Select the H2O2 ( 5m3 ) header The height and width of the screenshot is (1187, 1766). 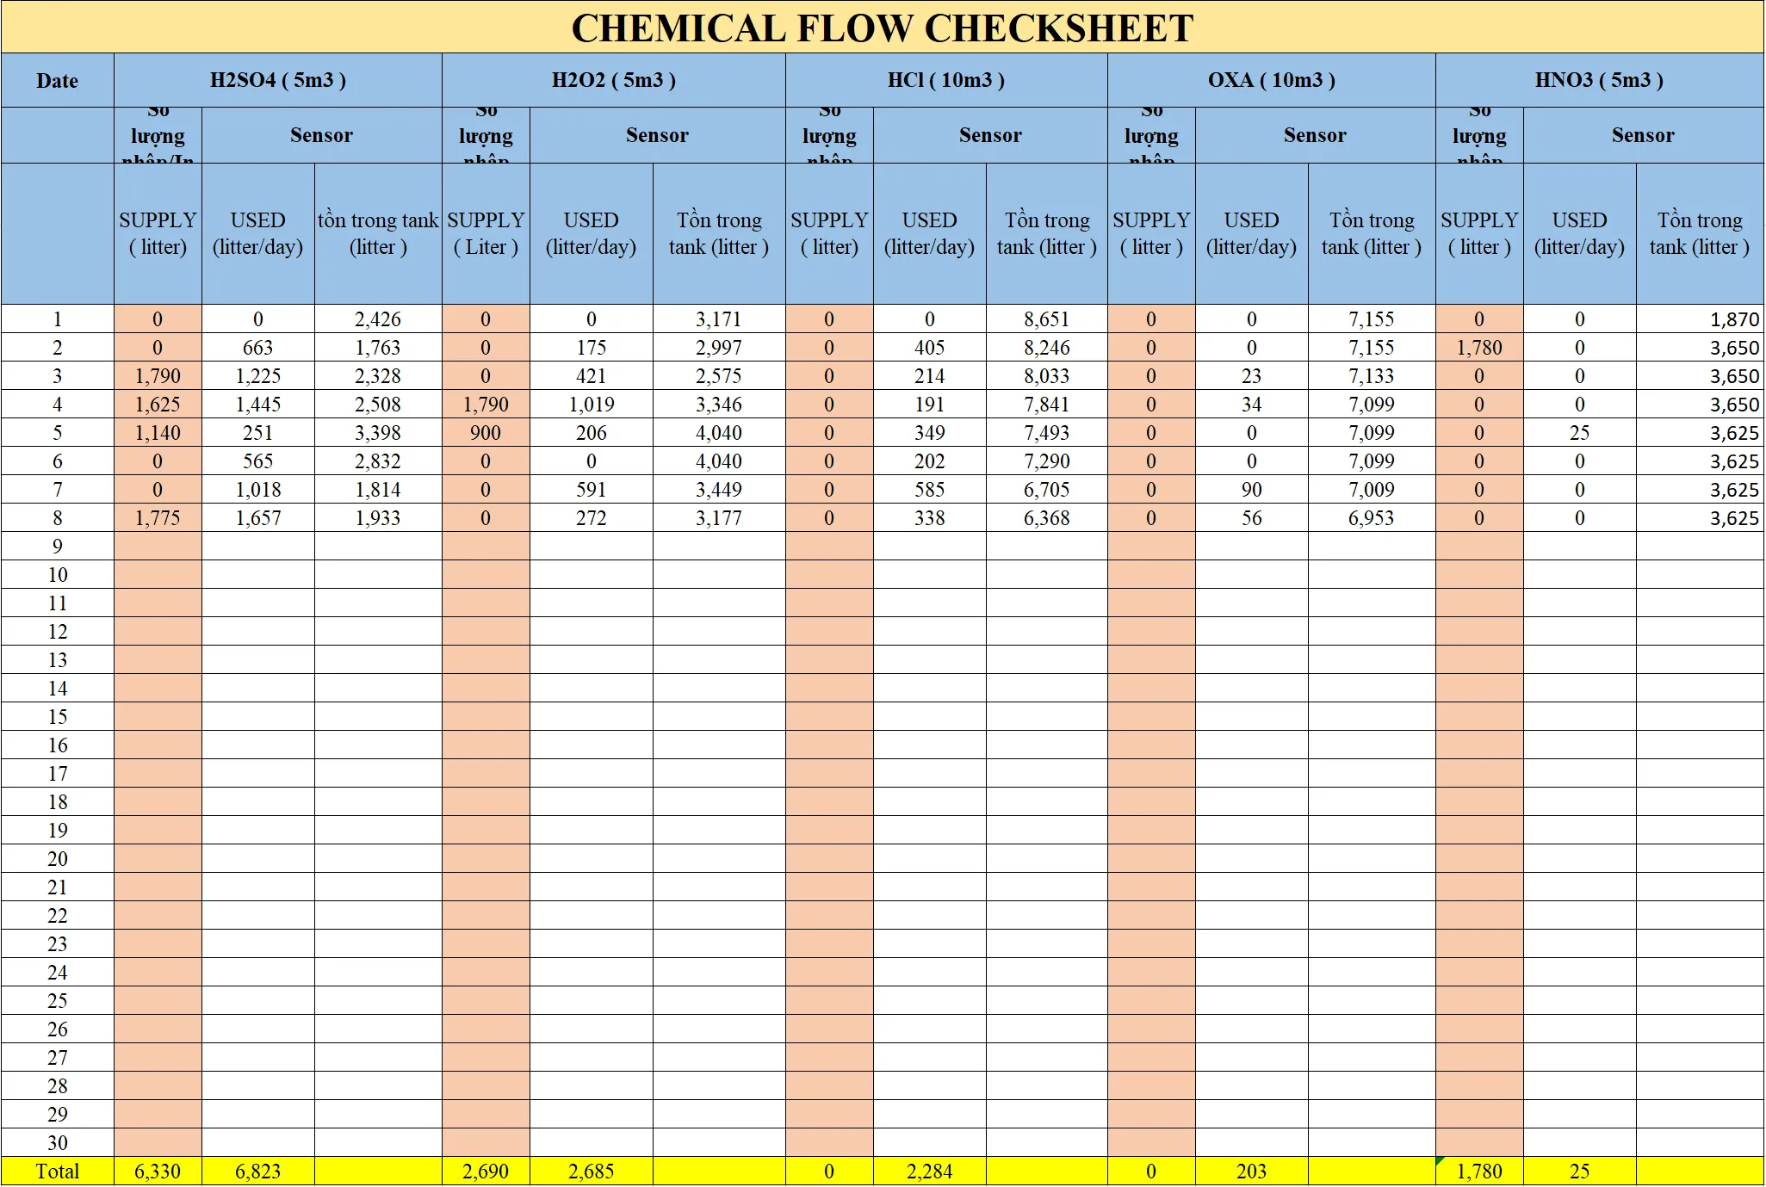tap(614, 80)
